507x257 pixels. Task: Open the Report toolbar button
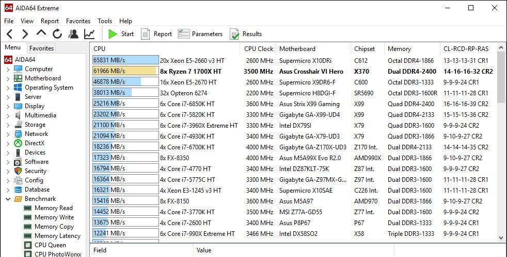156,34
